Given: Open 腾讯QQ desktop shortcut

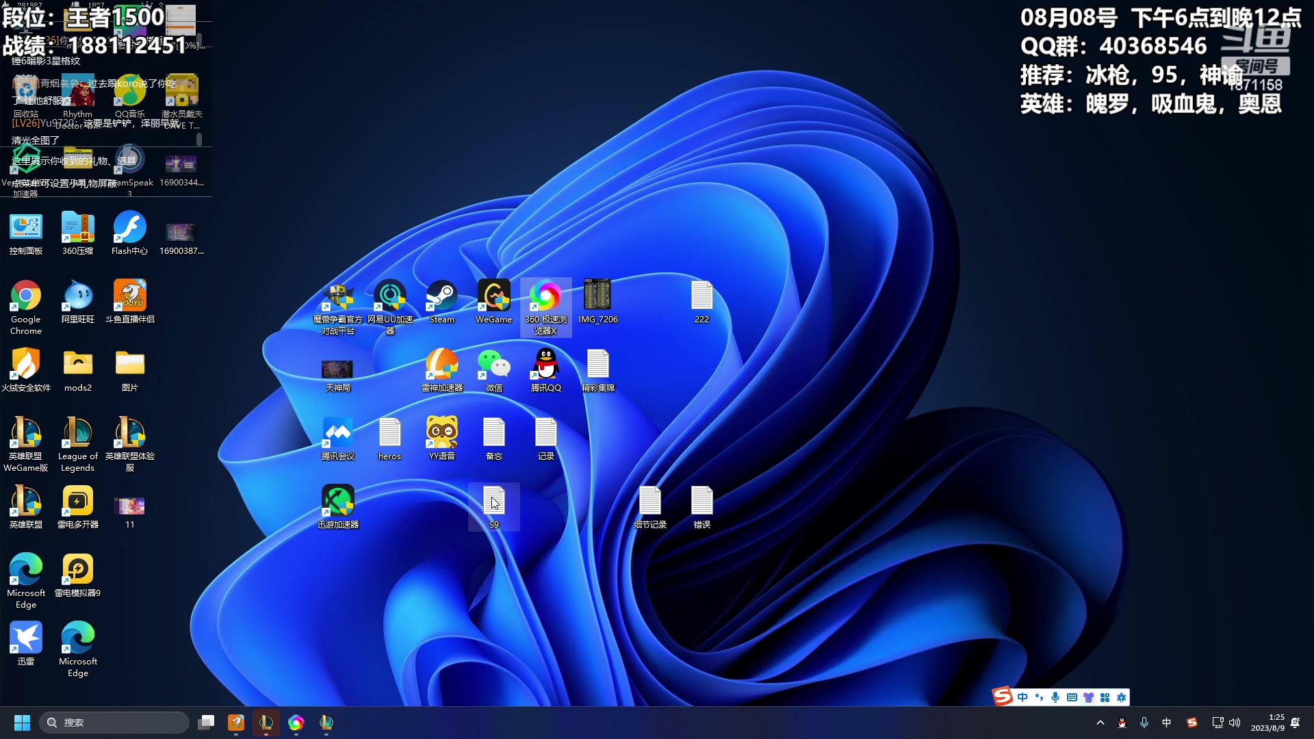Looking at the screenshot, I should (x=546, y=370).
